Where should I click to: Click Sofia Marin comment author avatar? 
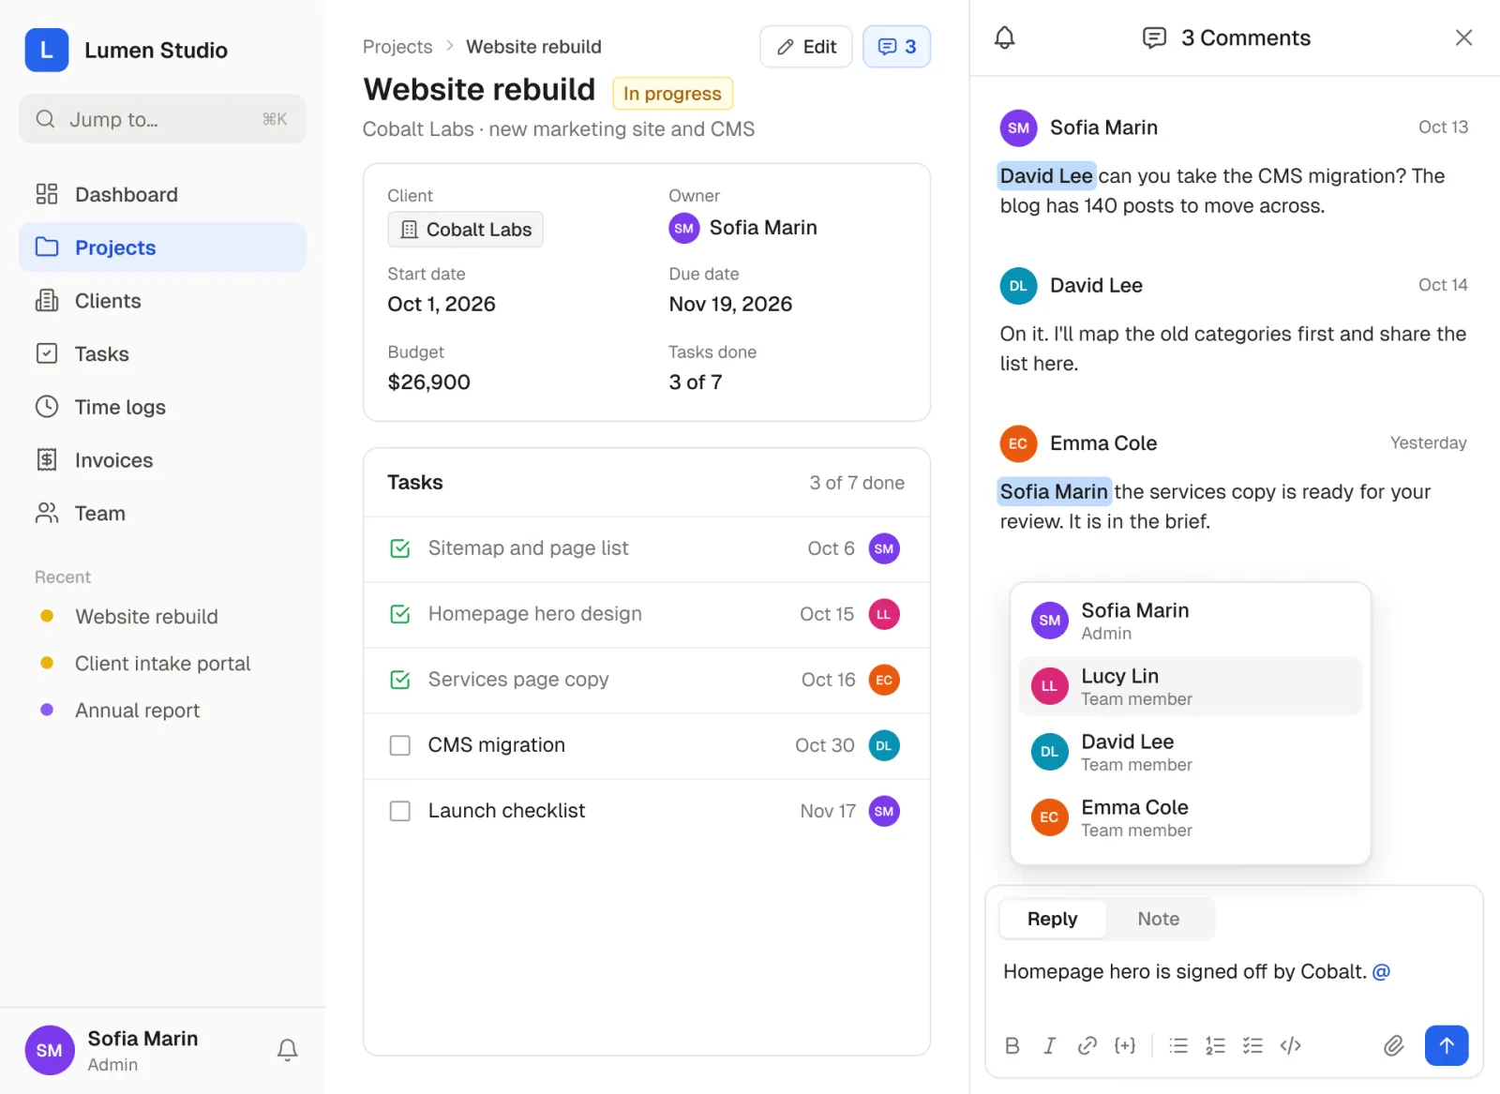click(x=1018, y=128)
